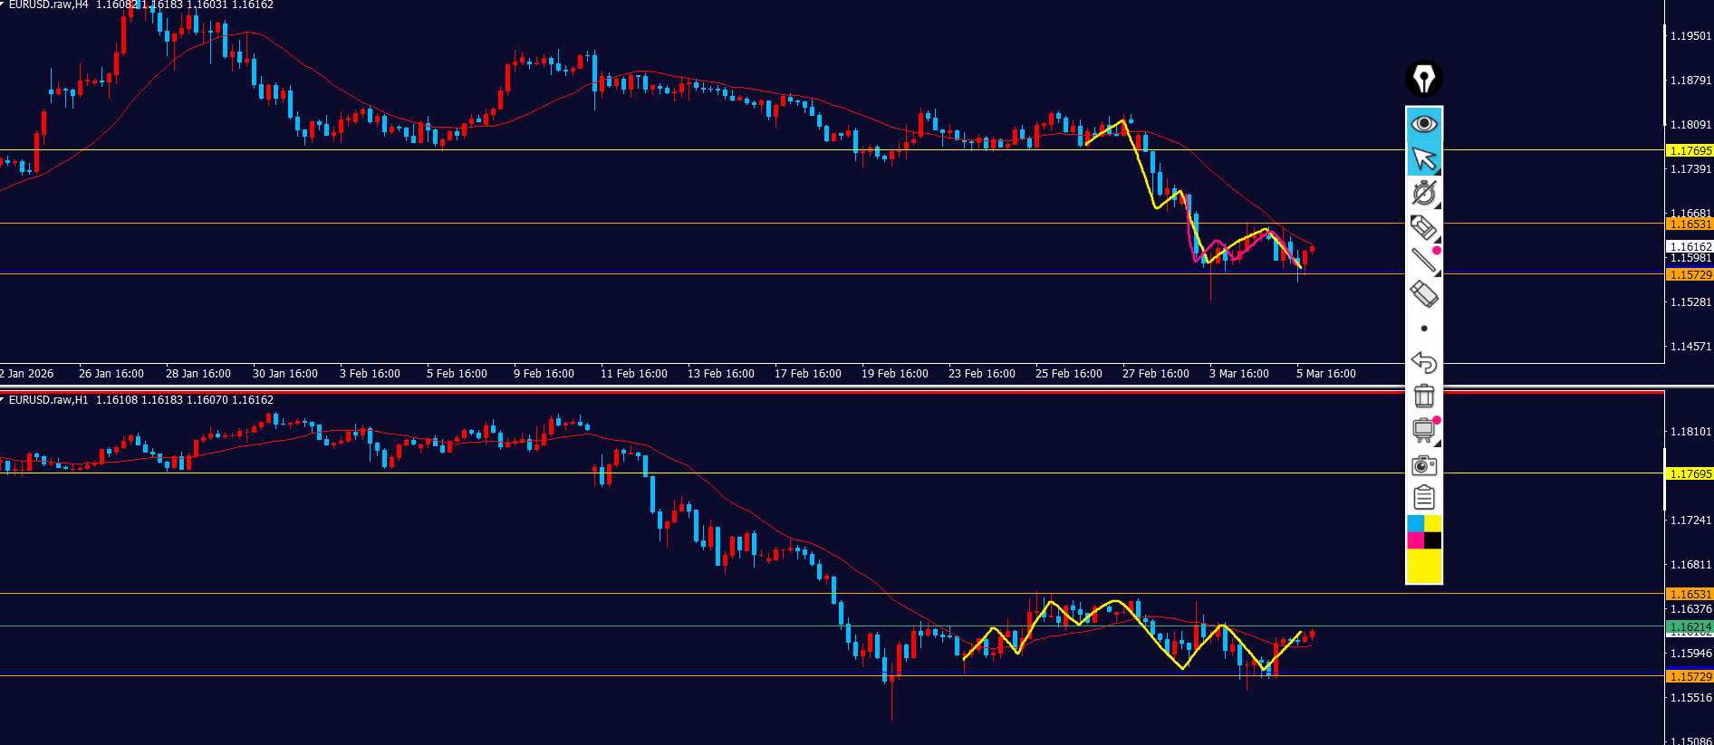The width and height of the screenshot is (1714, 745).
Task: Pick the eraser tool
Action: point(1423,294)
